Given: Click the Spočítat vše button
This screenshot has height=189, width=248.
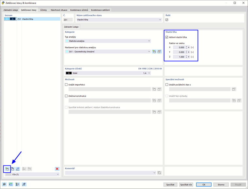Looking at the screenshot, I should pyautogui.click(x=186, y=185).
